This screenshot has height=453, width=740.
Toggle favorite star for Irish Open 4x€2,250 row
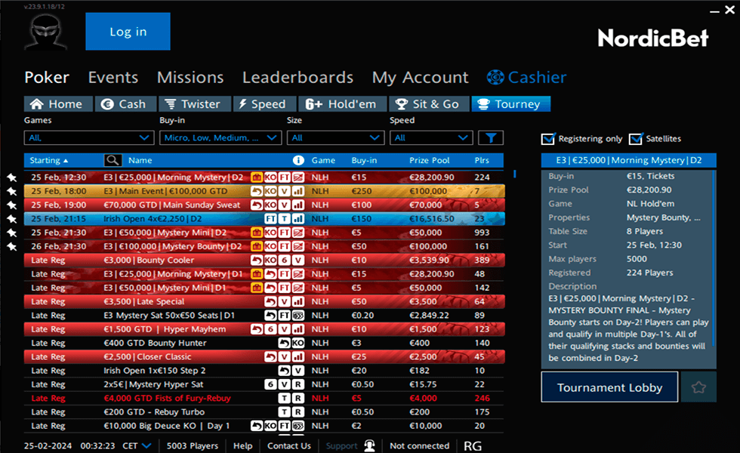(12, 219)
